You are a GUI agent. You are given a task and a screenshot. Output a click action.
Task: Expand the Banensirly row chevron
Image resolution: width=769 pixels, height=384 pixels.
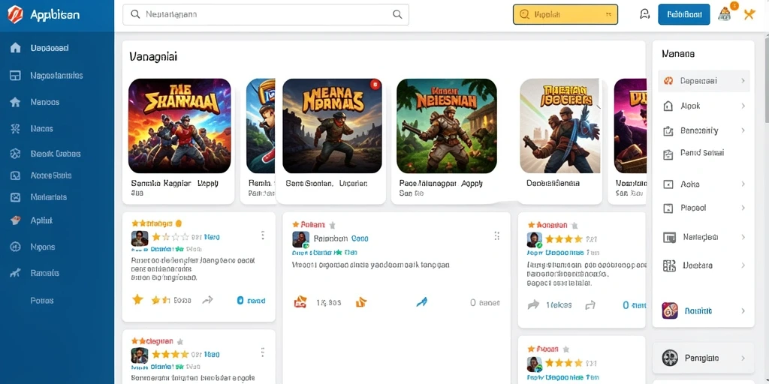(x=743, y=130)
